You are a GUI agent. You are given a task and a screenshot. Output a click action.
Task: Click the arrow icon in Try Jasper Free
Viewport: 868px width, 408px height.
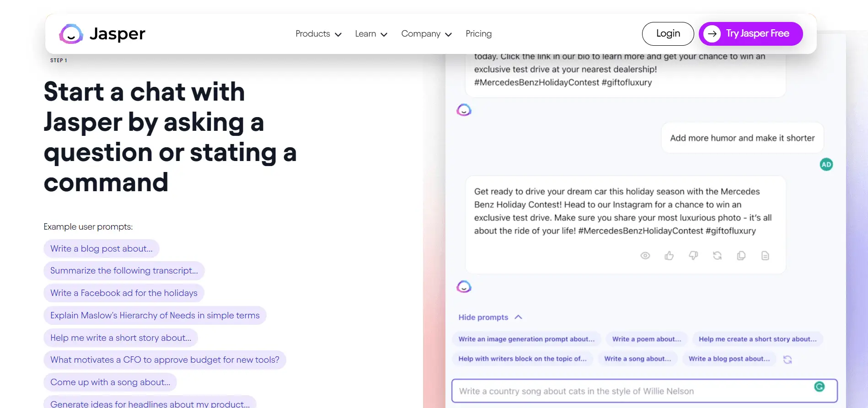pyautogui.click(x=712, y=34)
